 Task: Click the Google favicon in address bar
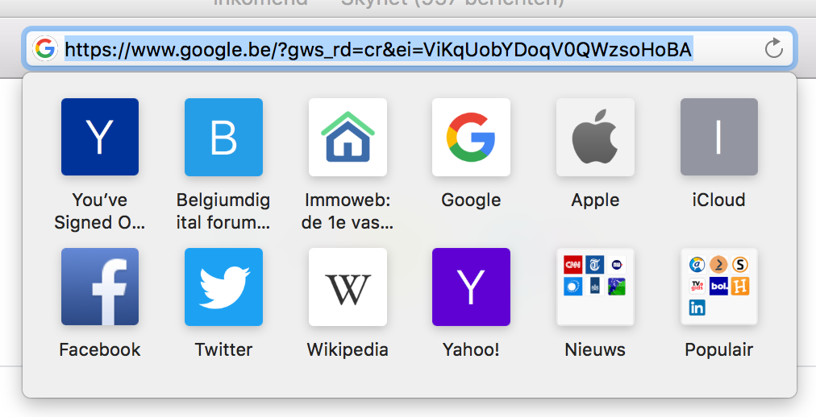(x=45, y=49)
